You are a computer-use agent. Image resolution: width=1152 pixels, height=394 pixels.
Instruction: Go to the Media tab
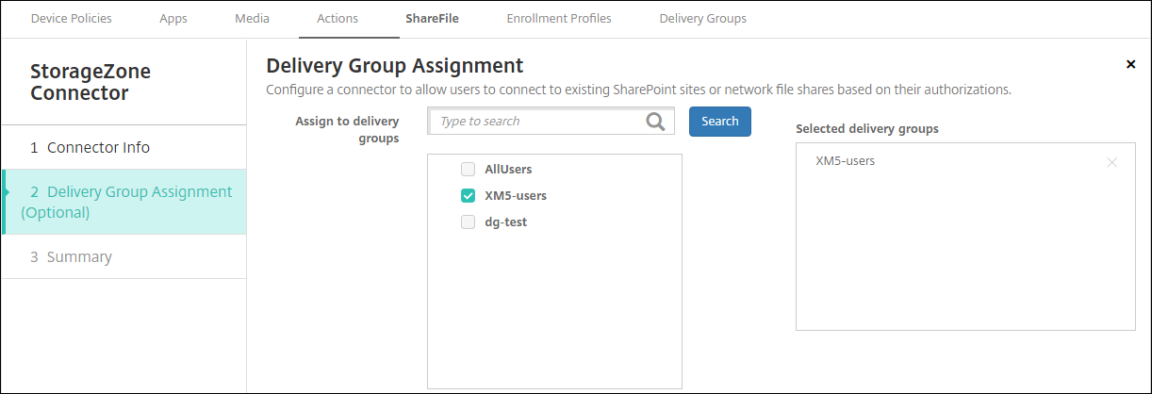point(252,18)
